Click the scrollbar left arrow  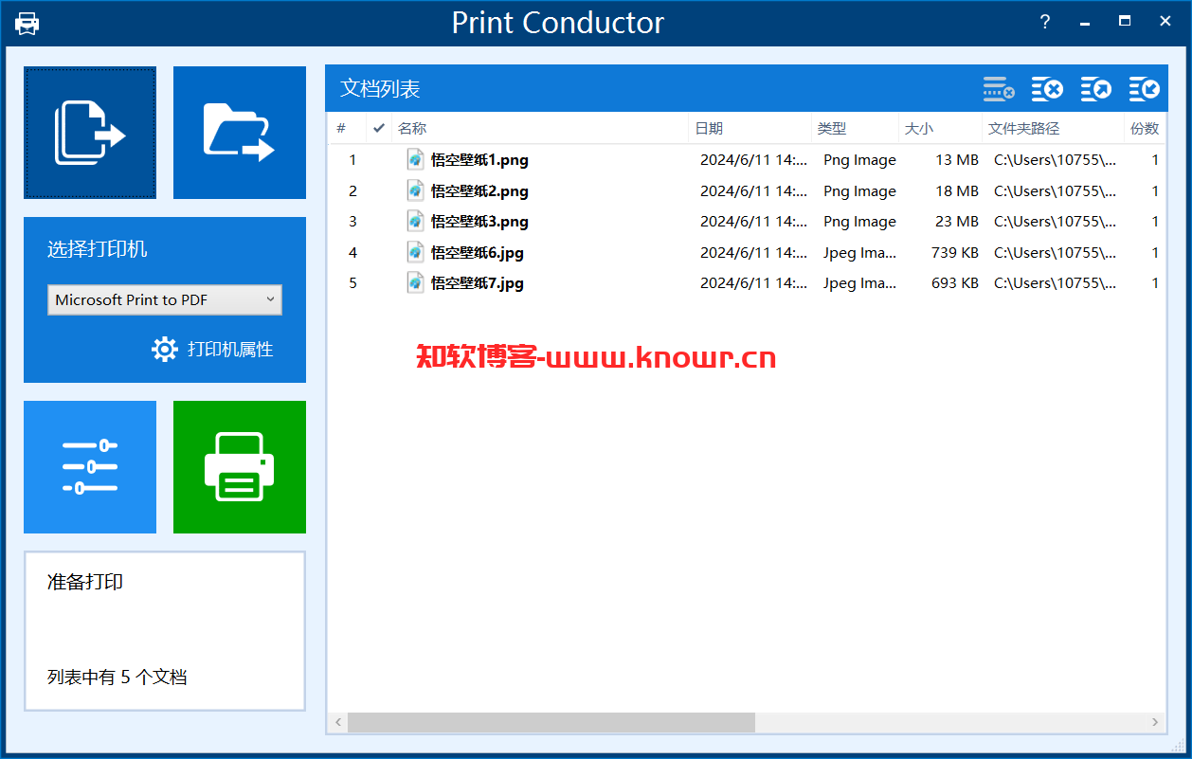click(338, 722)
